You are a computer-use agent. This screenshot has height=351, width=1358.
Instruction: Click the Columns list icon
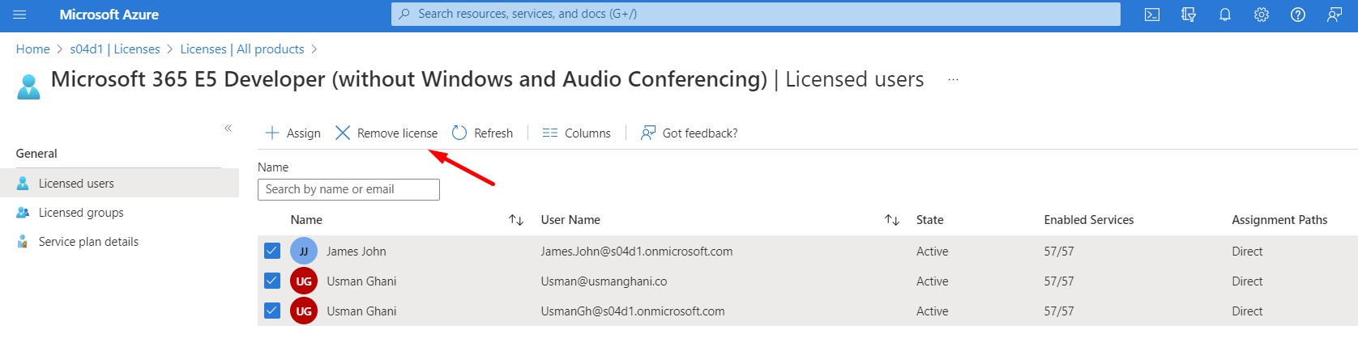coord(550,133)
